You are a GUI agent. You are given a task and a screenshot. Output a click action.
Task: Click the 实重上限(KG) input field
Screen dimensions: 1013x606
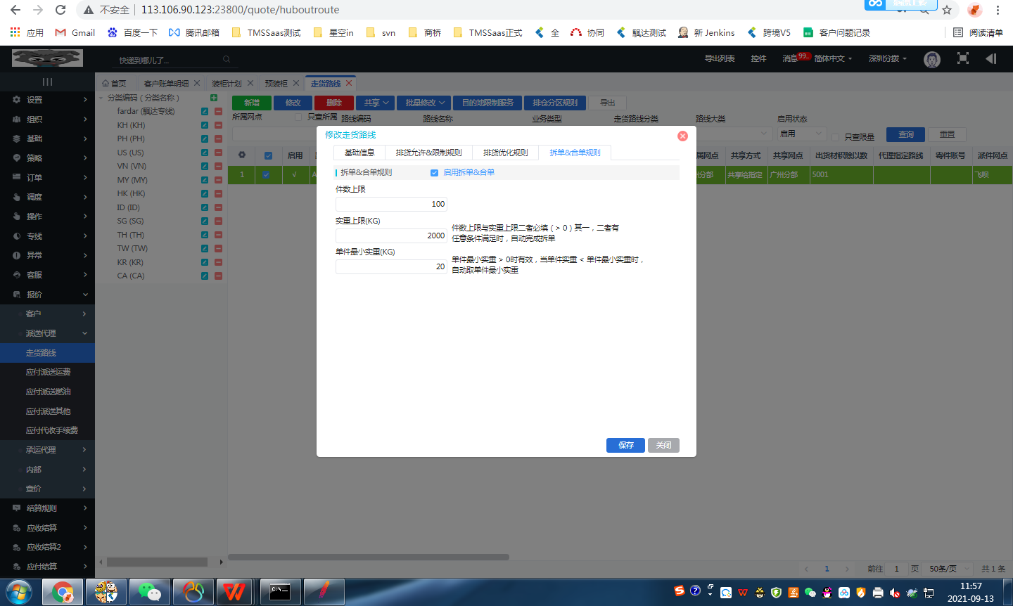(x=391, y=236)
